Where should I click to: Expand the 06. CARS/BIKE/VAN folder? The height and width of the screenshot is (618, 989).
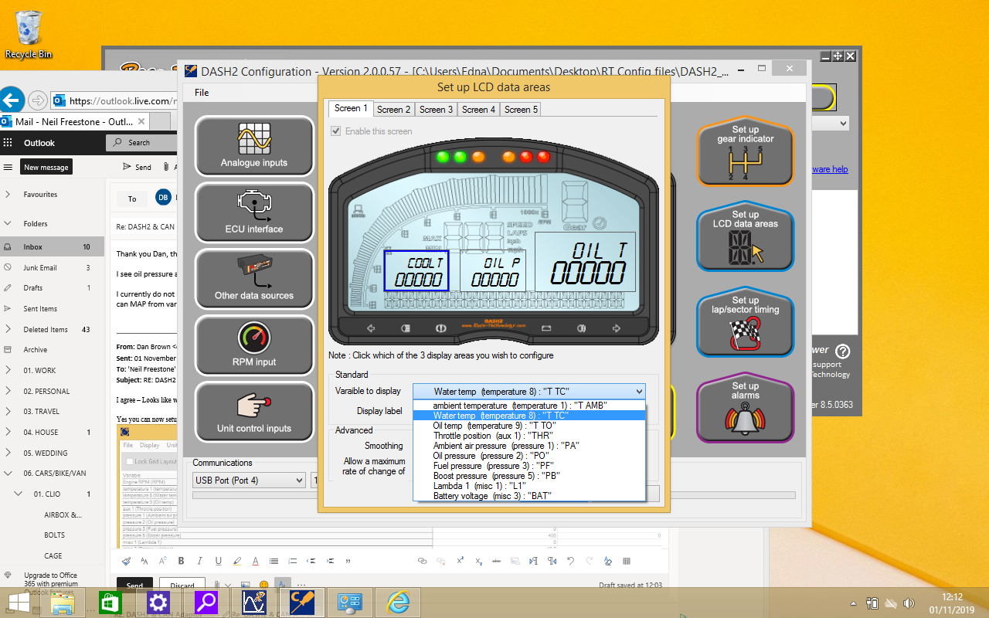[x=8, y=474]
